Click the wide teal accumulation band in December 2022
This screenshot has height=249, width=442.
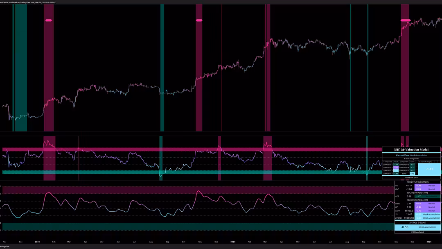click(21, 68)
